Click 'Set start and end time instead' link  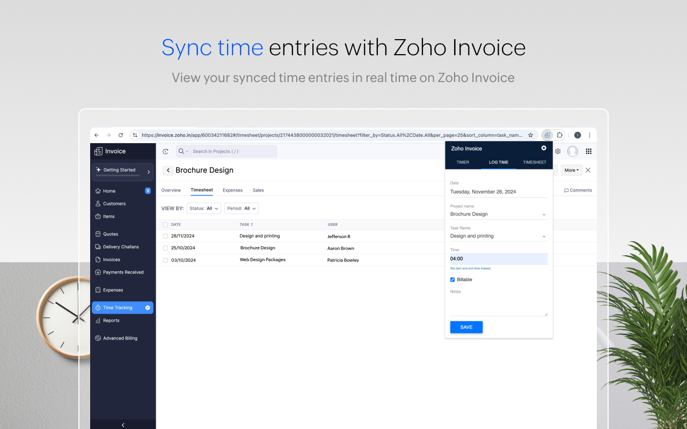(x=471, y=268)
